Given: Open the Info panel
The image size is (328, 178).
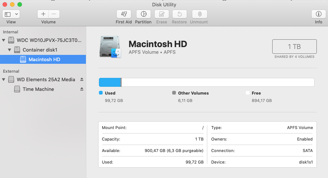Looking at the screenshot, I should pos(319,14).
